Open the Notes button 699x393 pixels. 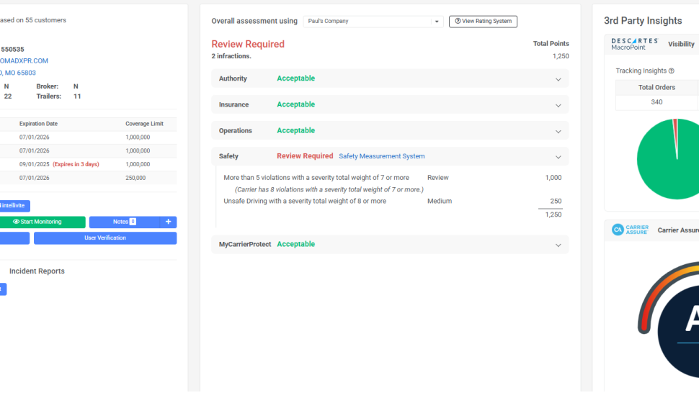click(x=125, y=222)
